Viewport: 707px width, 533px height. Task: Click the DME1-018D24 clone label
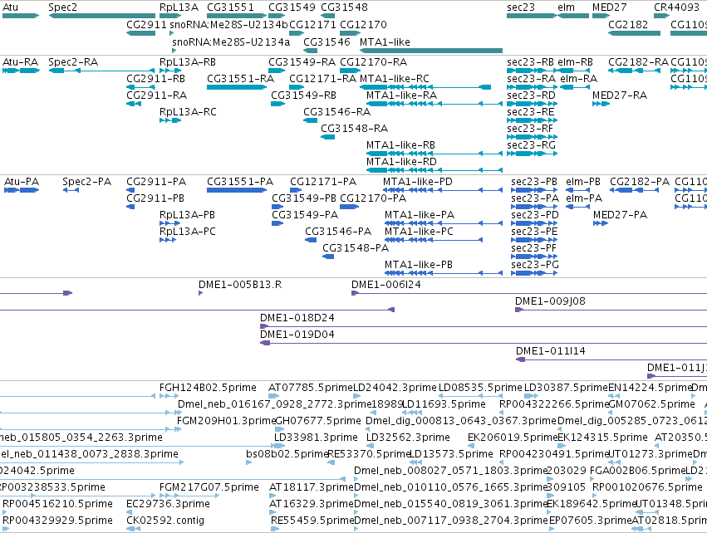coord(297,318)
